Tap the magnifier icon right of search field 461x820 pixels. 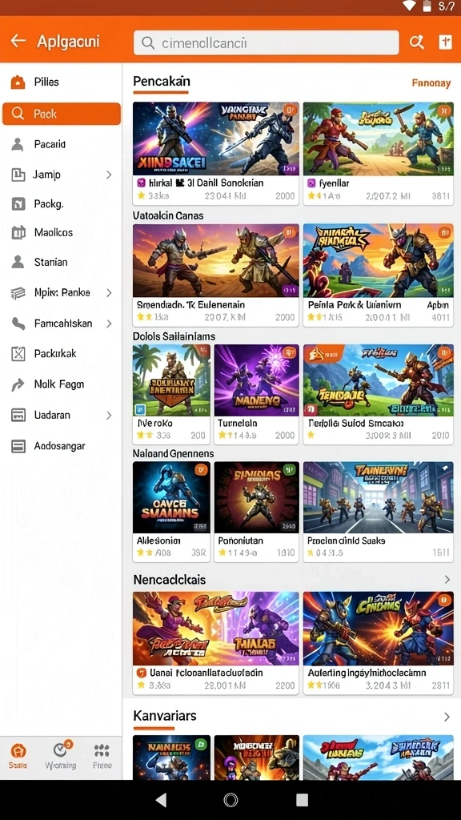[416, 42]
